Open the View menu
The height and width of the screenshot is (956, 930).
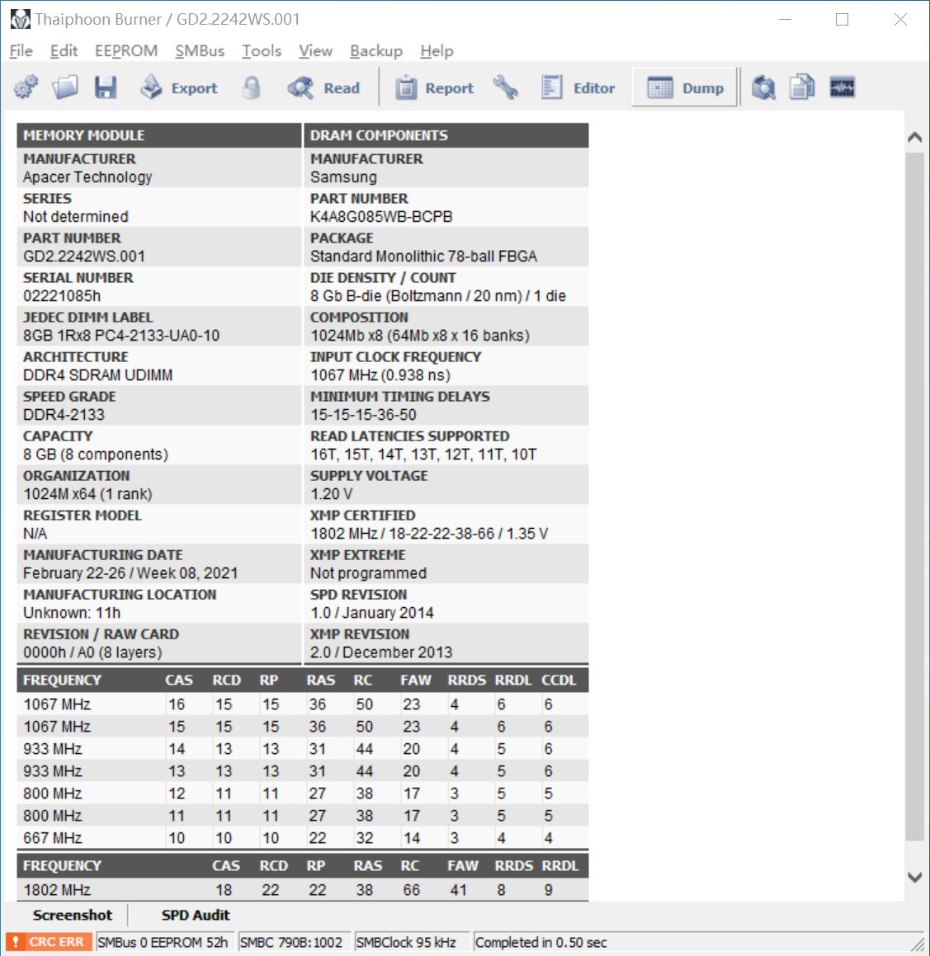tap(315, 50)
